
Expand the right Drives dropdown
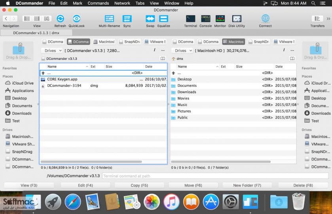click(x=182, y=50)
